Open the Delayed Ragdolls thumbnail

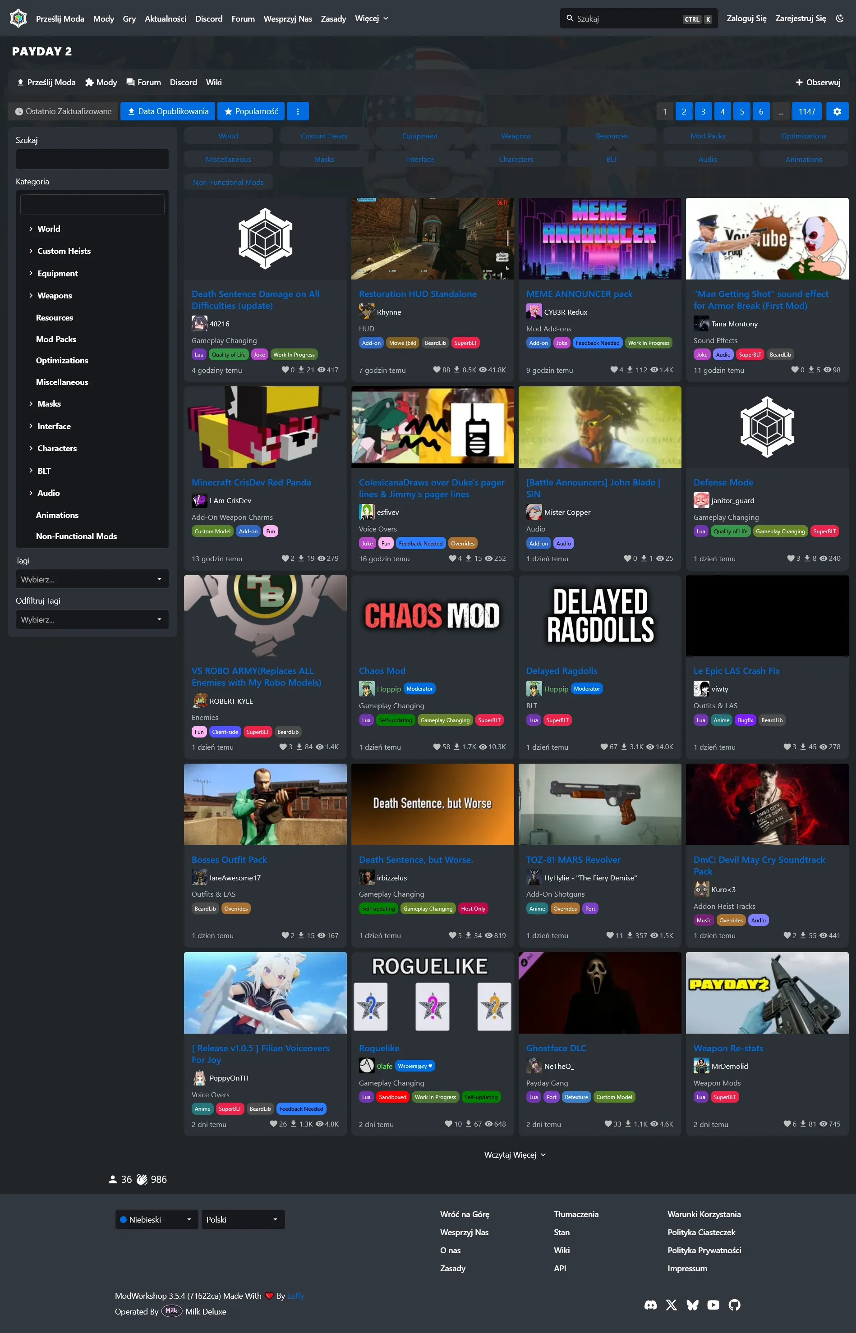(x=600, y=615)
